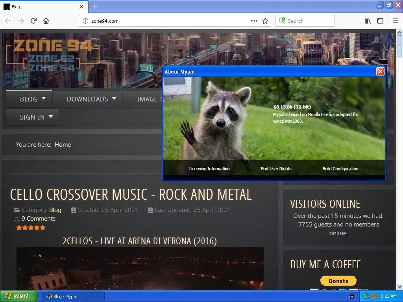Open the Windows Start menu
Screen dimensions: 403x302
tap(19, 296)
